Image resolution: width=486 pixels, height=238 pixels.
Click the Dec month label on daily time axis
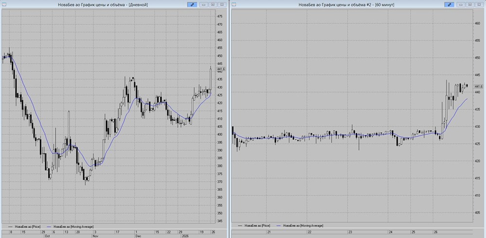coord(138,236)
